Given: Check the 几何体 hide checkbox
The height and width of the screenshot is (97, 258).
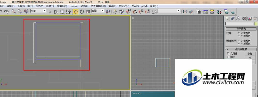Looking at the screenshot, I should [228, 54].
